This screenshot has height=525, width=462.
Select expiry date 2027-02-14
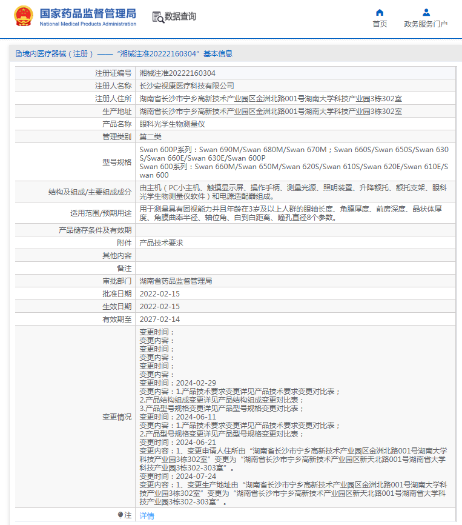(159, 319)
